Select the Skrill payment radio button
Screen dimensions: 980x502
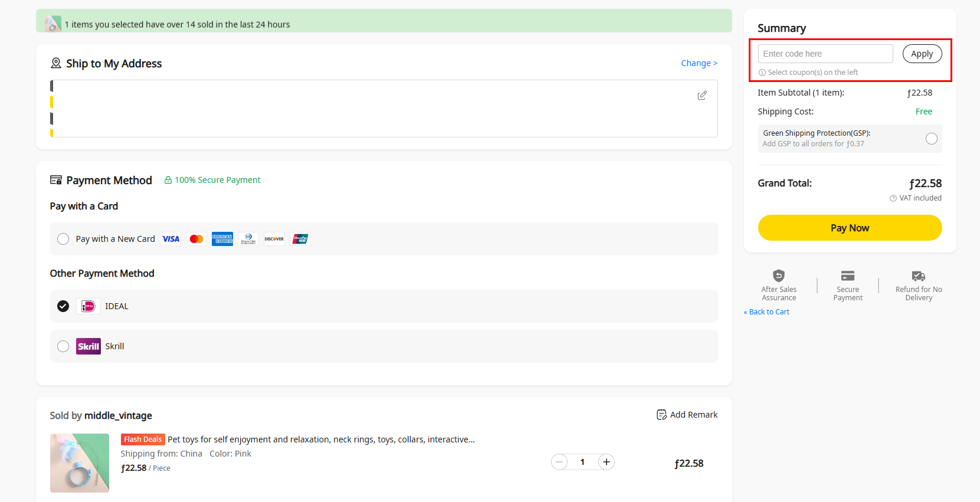point(63,346)
